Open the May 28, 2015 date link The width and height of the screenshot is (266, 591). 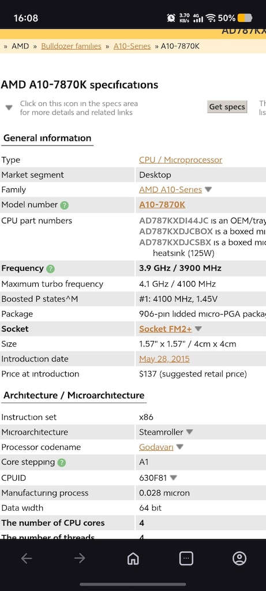tap(164, 359)
